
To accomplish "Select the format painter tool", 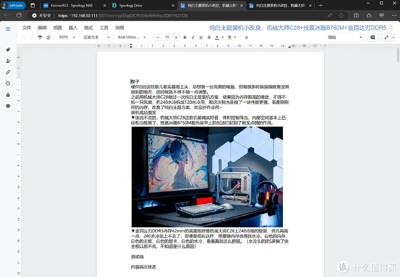I will point(40,37).
